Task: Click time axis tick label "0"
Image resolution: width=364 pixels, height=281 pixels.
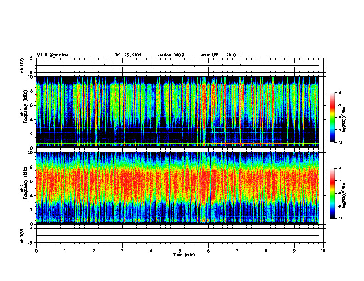Action: [36, 251]
